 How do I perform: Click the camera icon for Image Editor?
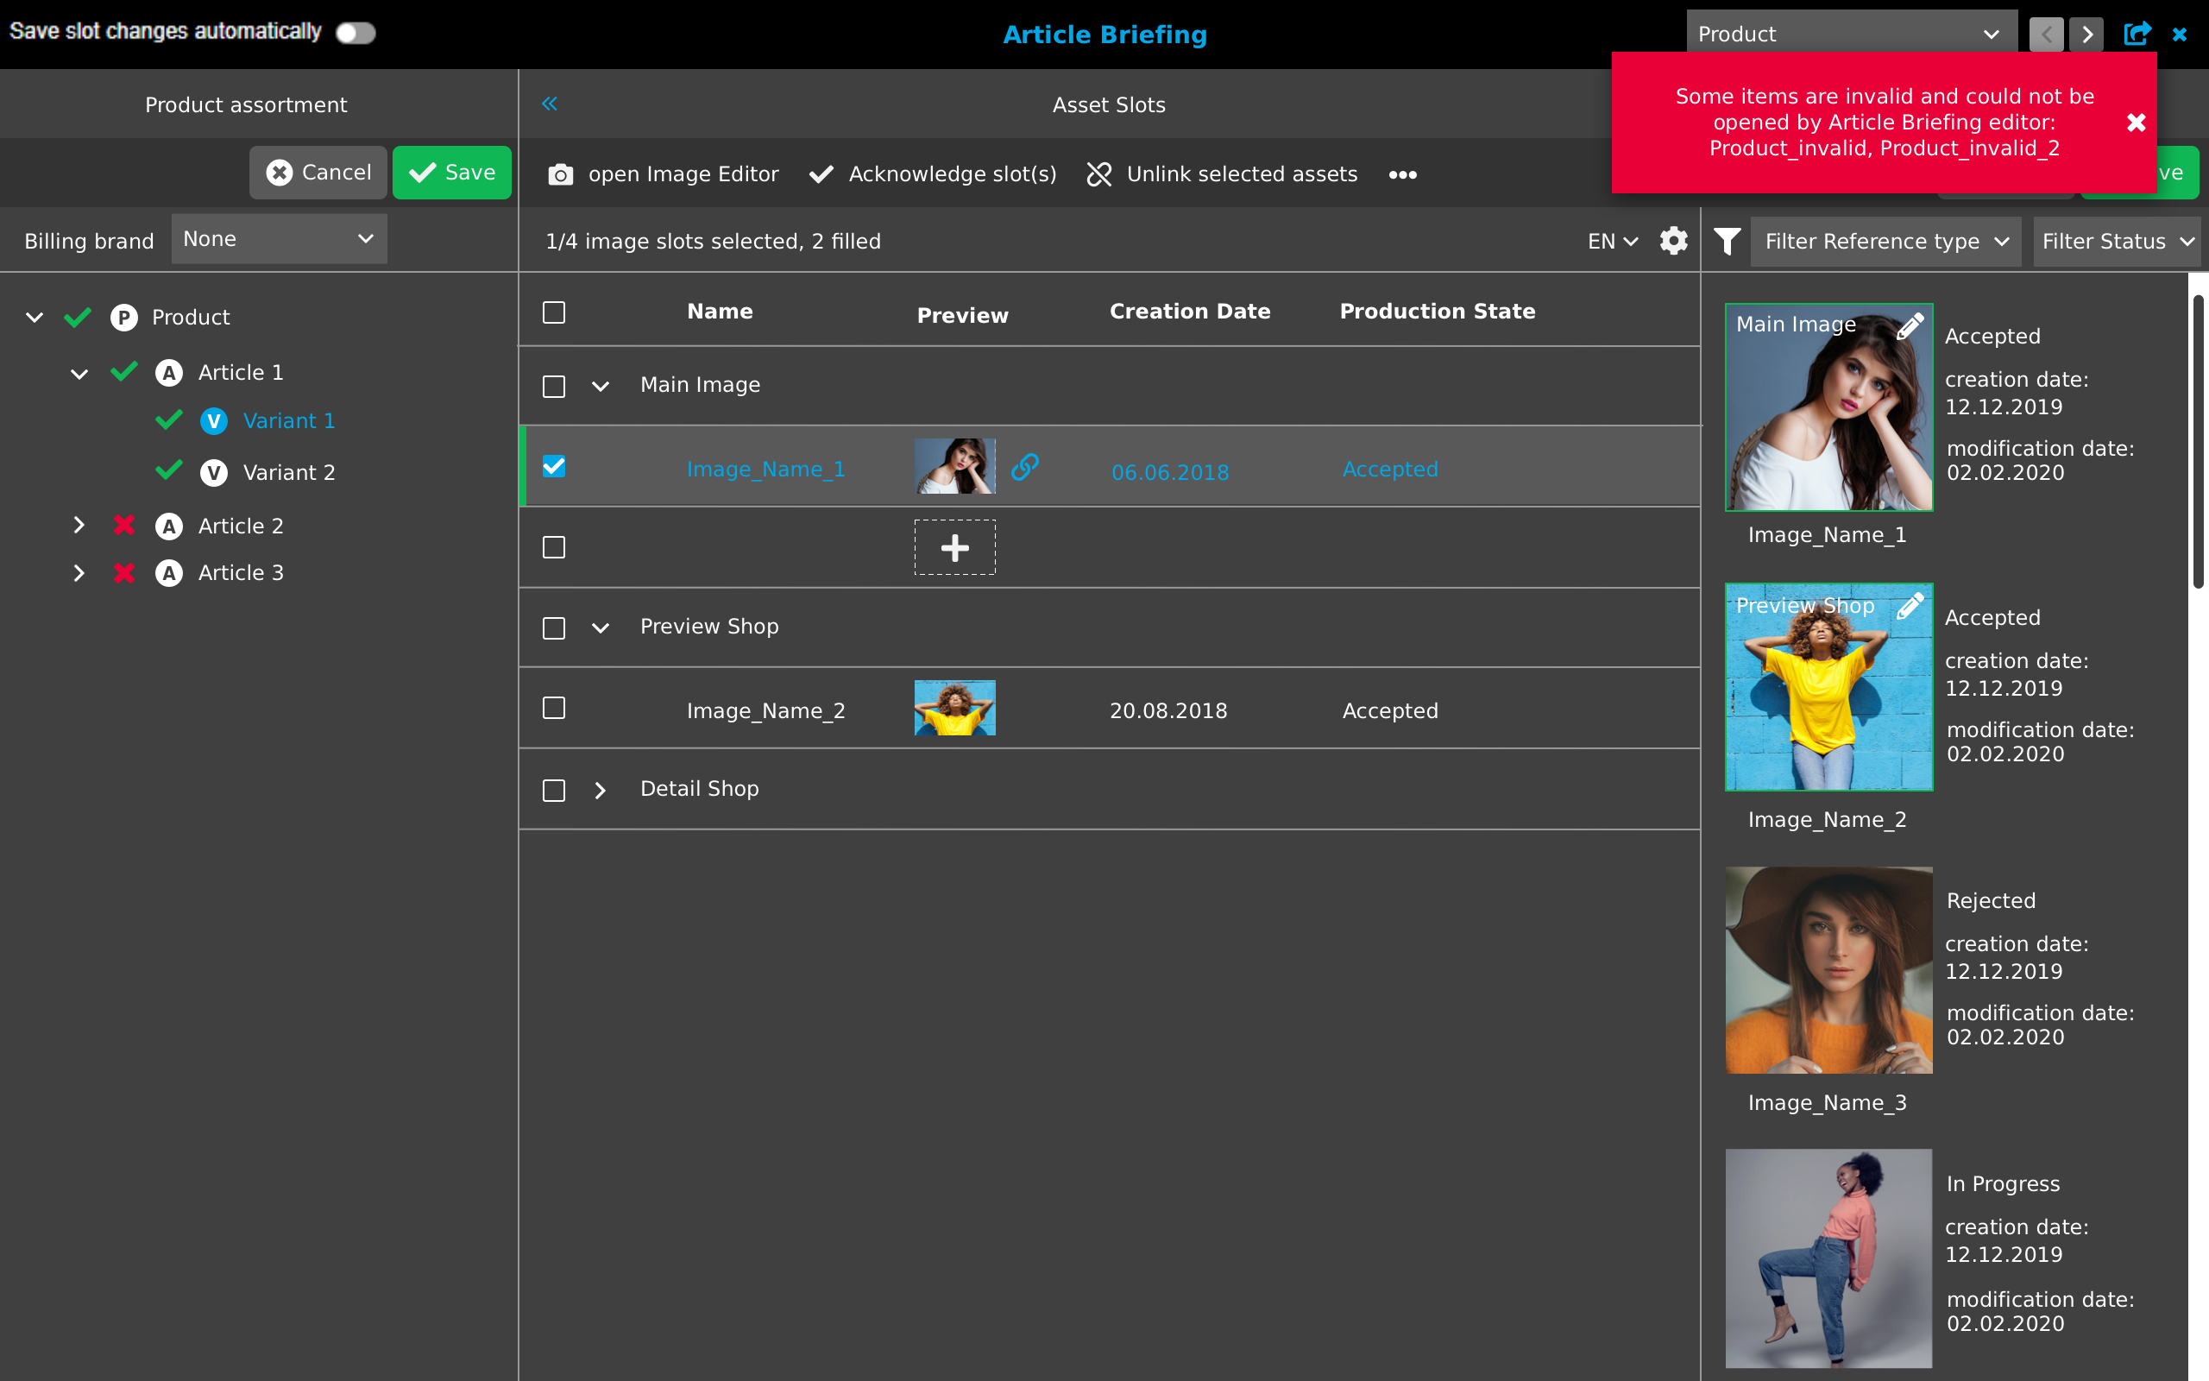click(x=561, y=173)
